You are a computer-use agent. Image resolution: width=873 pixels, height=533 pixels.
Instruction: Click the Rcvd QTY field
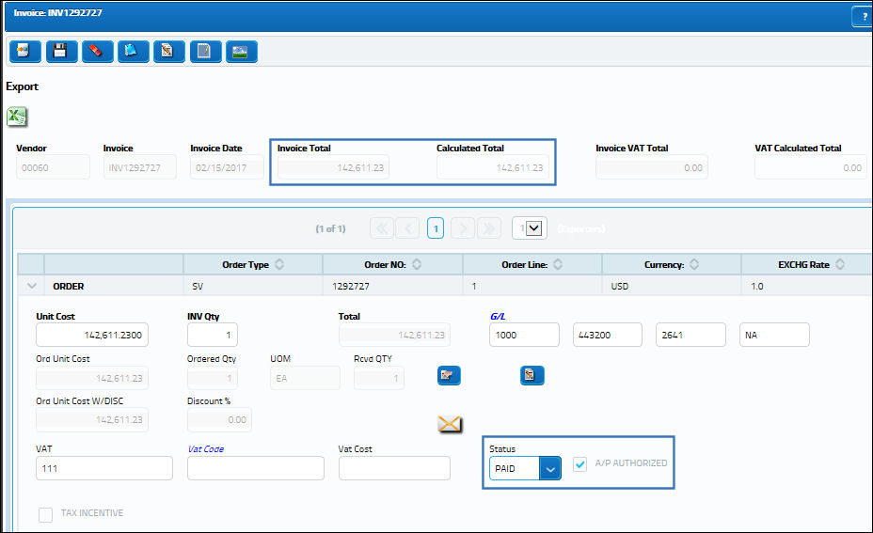379,378
